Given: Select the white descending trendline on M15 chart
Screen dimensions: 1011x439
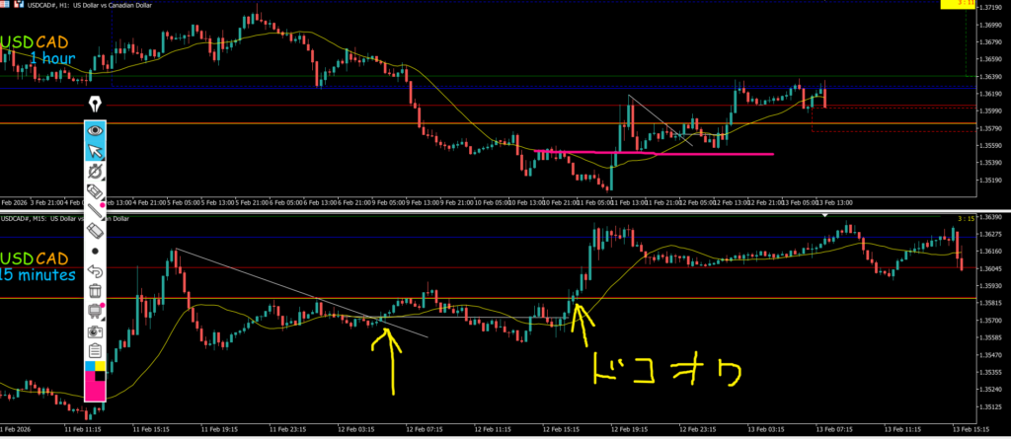Looking at the screenshot, I should [301, 293].
